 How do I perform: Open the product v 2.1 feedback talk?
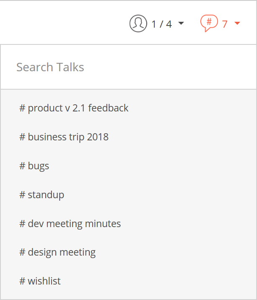(128, 108)
